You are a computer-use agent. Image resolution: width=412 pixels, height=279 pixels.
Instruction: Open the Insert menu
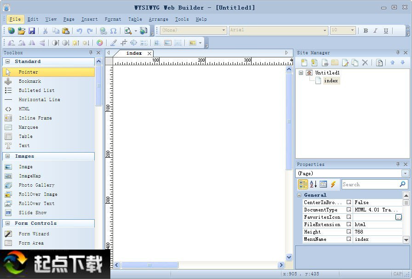(x=89, y=19)
